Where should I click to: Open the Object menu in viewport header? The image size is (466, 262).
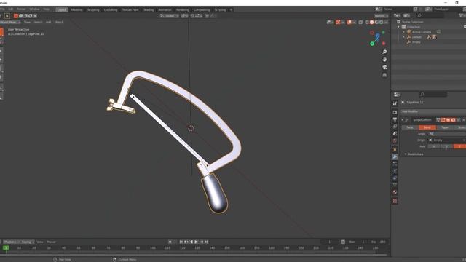[58, 23]
